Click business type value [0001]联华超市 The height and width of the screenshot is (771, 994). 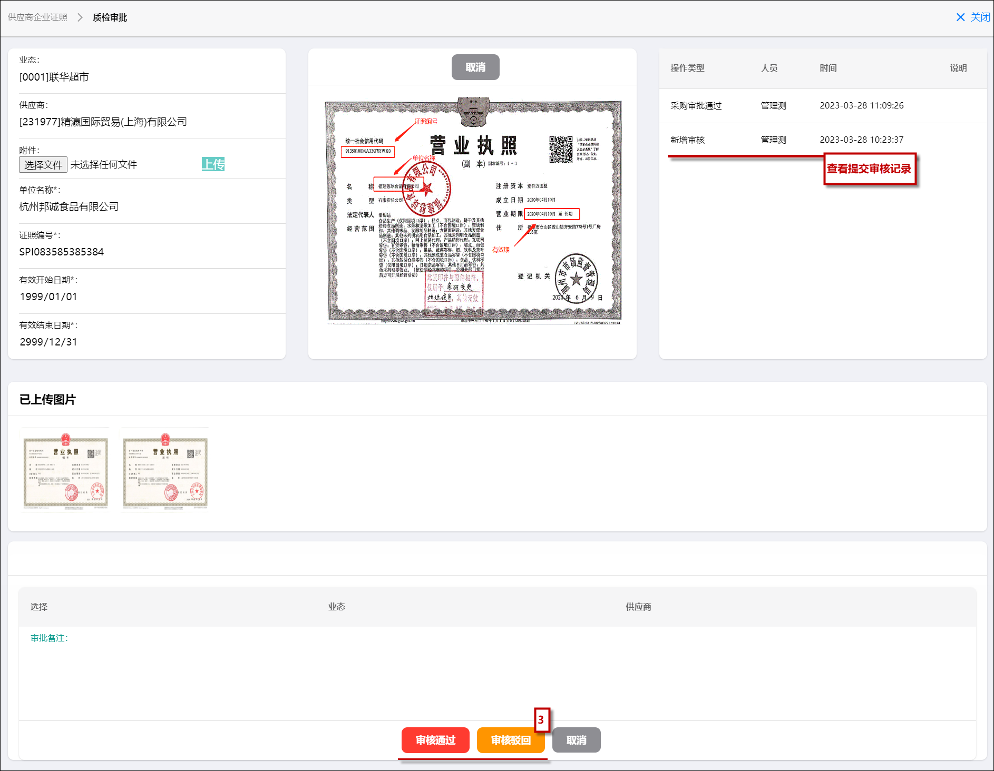tap(54, 77)
